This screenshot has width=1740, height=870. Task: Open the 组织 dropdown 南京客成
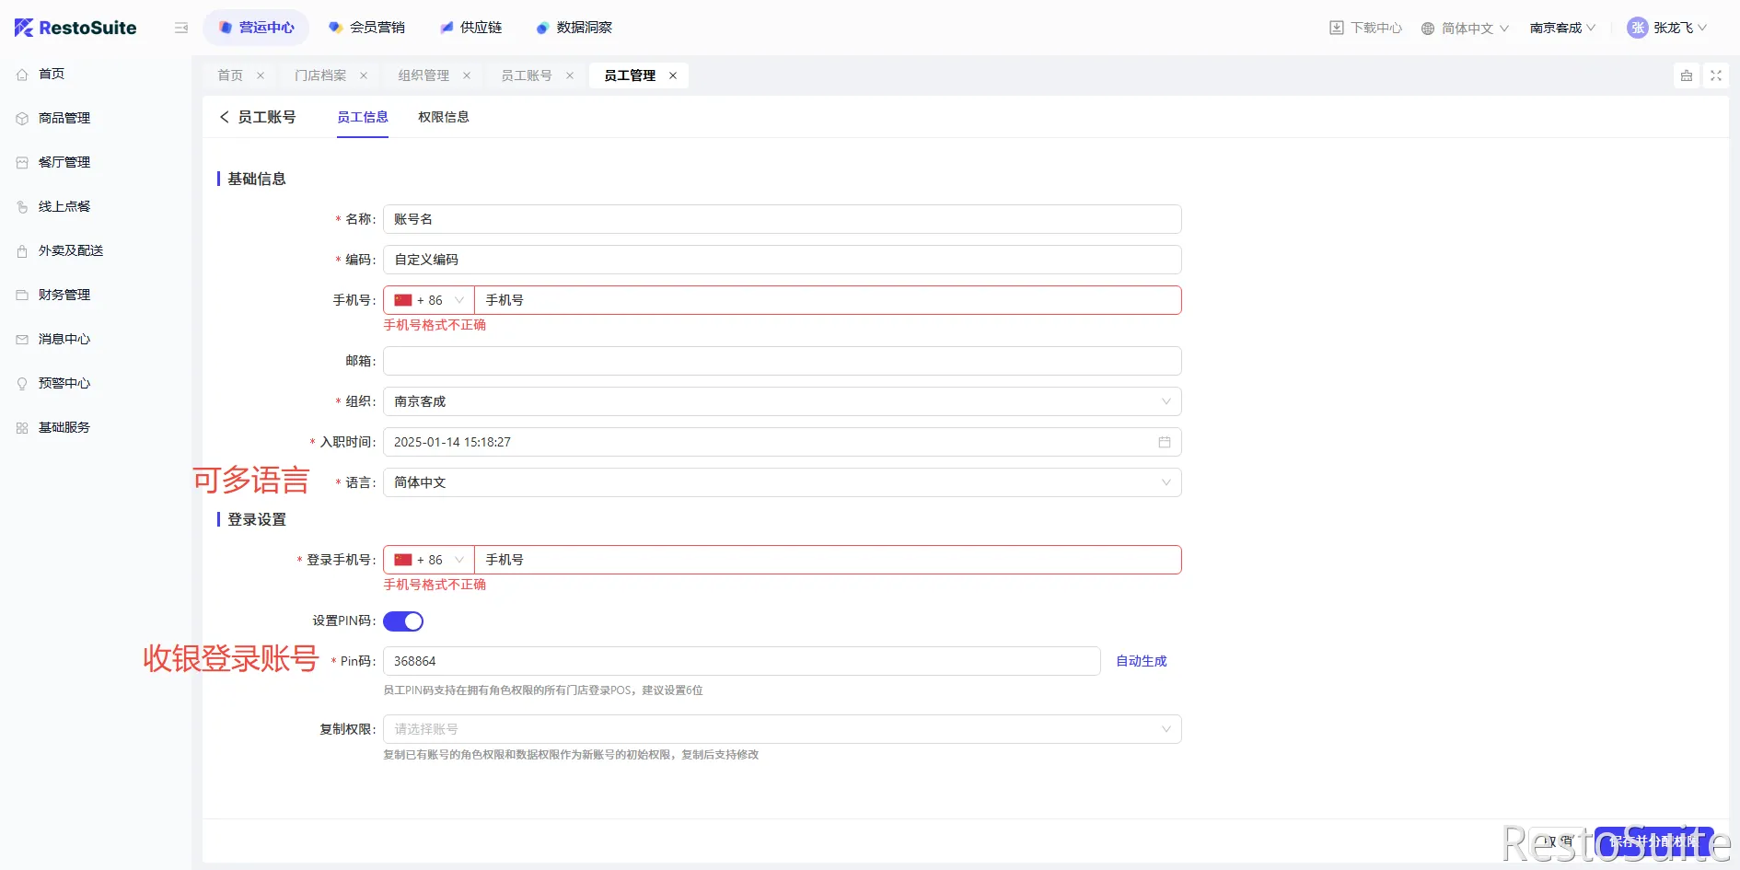pyautogui.click(x=783, y=401)
